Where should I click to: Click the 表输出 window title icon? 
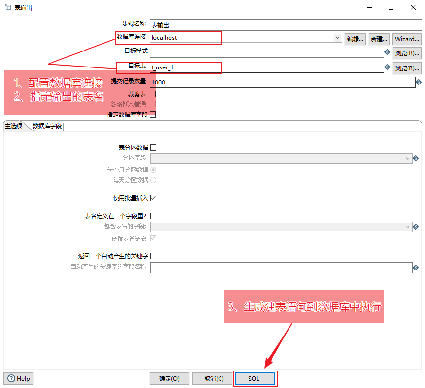[x=8, y=7]
